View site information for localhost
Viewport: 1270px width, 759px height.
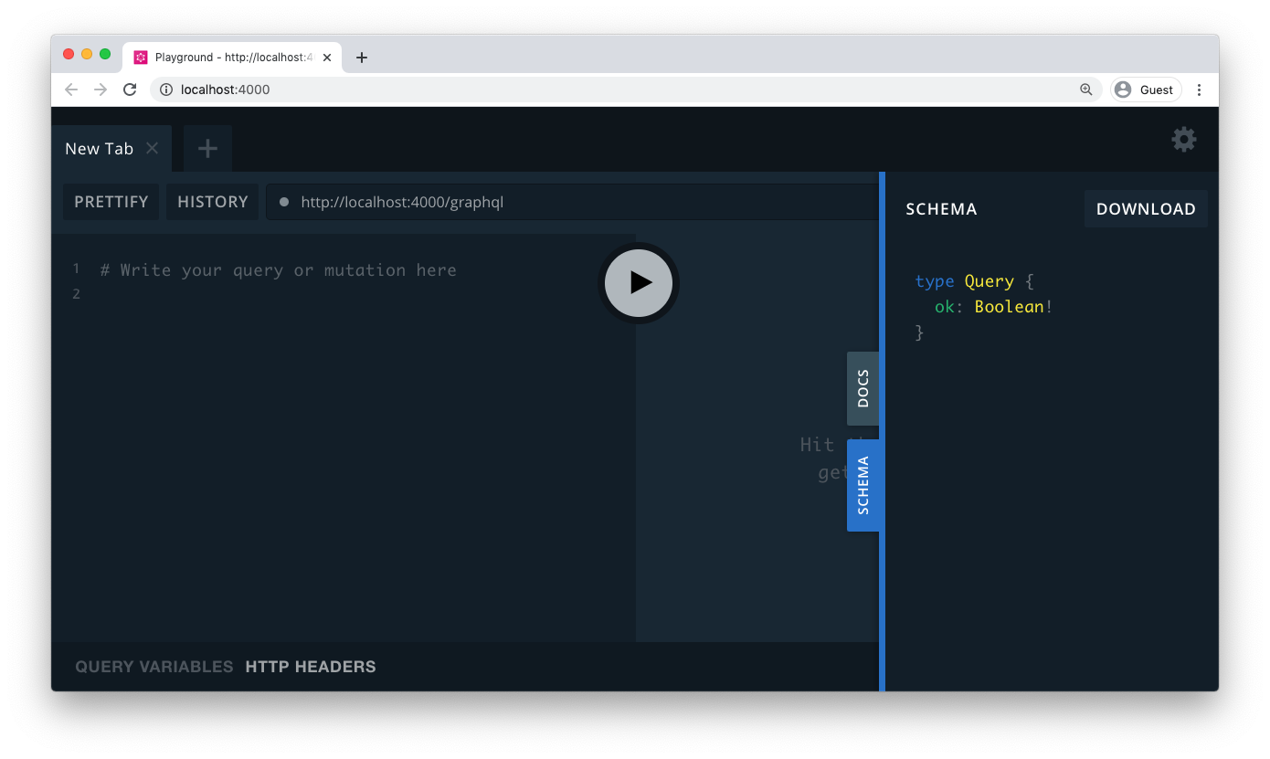click(166, 90)
